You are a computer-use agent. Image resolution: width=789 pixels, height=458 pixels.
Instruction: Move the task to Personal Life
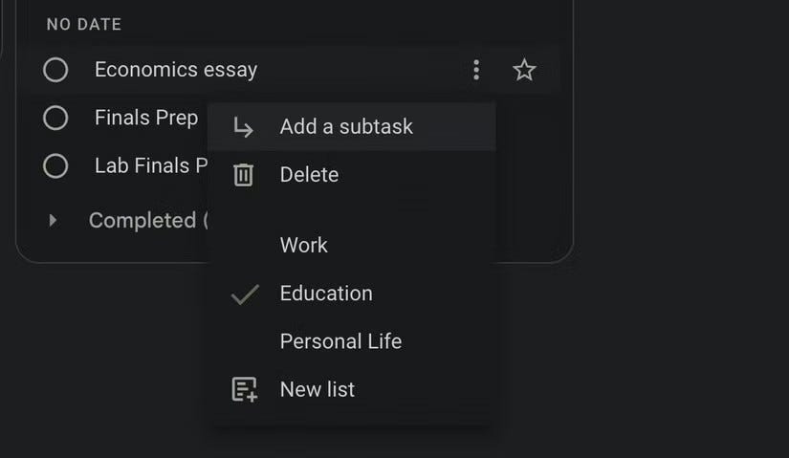(340, 341)
